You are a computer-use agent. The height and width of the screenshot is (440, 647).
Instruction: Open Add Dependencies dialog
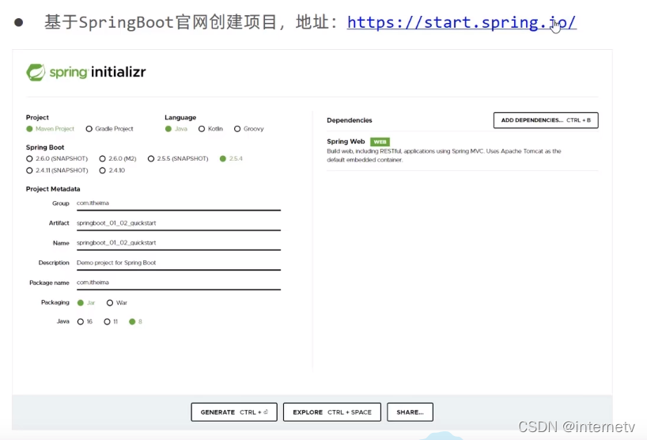(546, 120)
